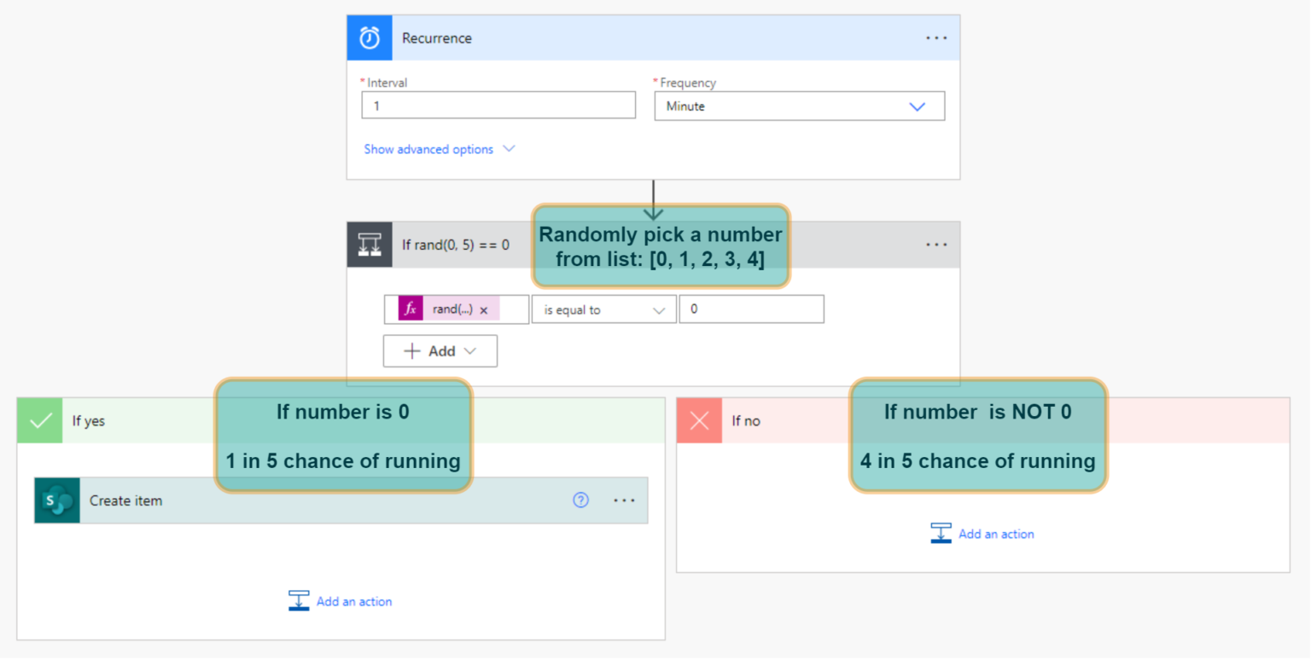This screenshot has width=1311, height=659.
Task: Click the green checkmark If yes icon
Action: tap(40, 420)
